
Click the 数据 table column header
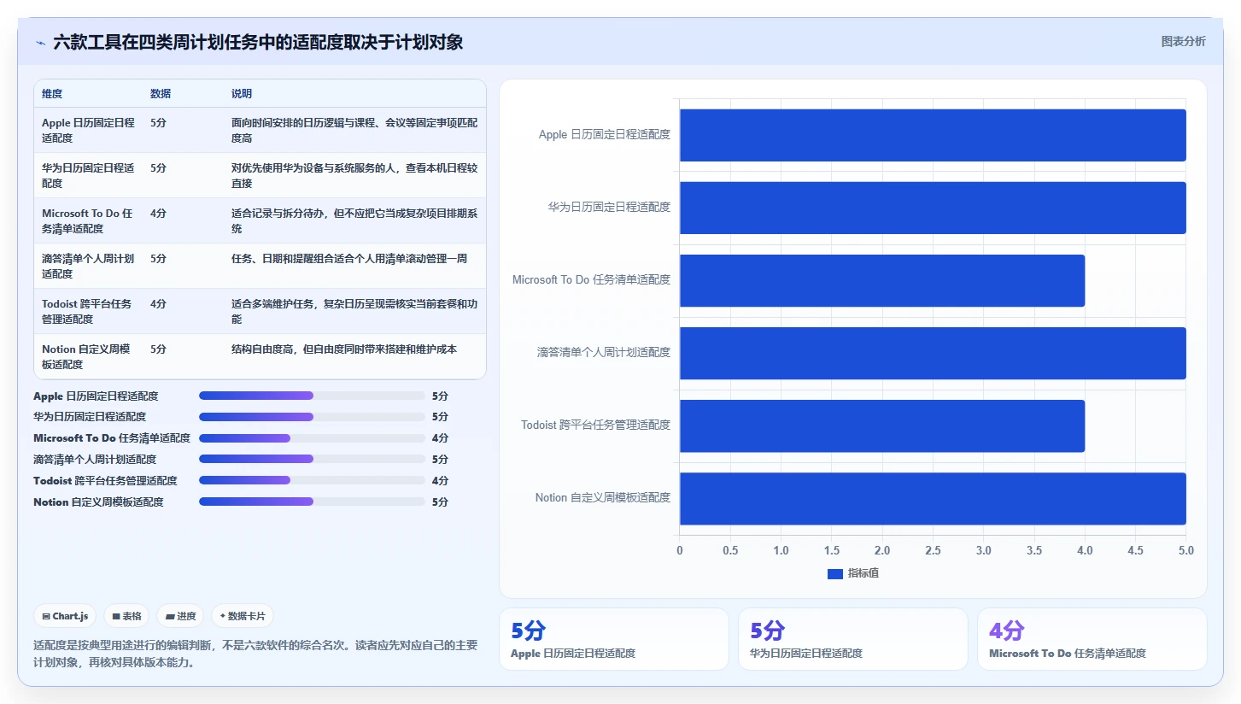(161, 94)
